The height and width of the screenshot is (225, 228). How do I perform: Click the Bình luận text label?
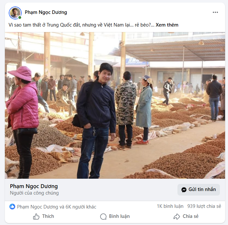coord(119,216)
